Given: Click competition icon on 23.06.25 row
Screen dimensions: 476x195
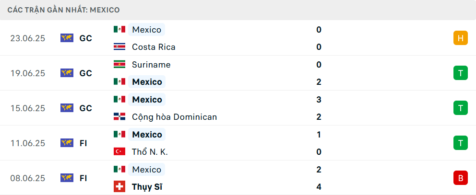Looking at the screenshot, I should tap(67, 38).
